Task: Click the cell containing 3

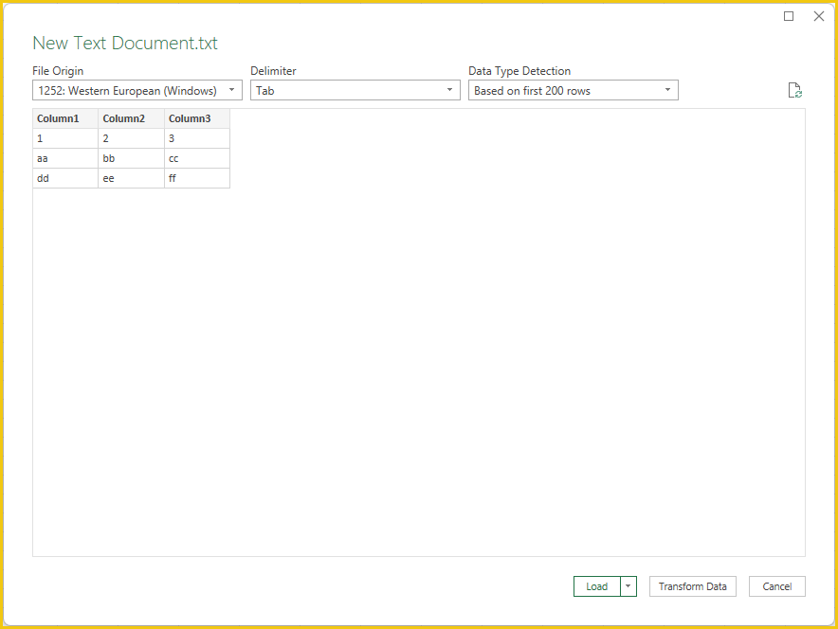Action: point(197,138)
